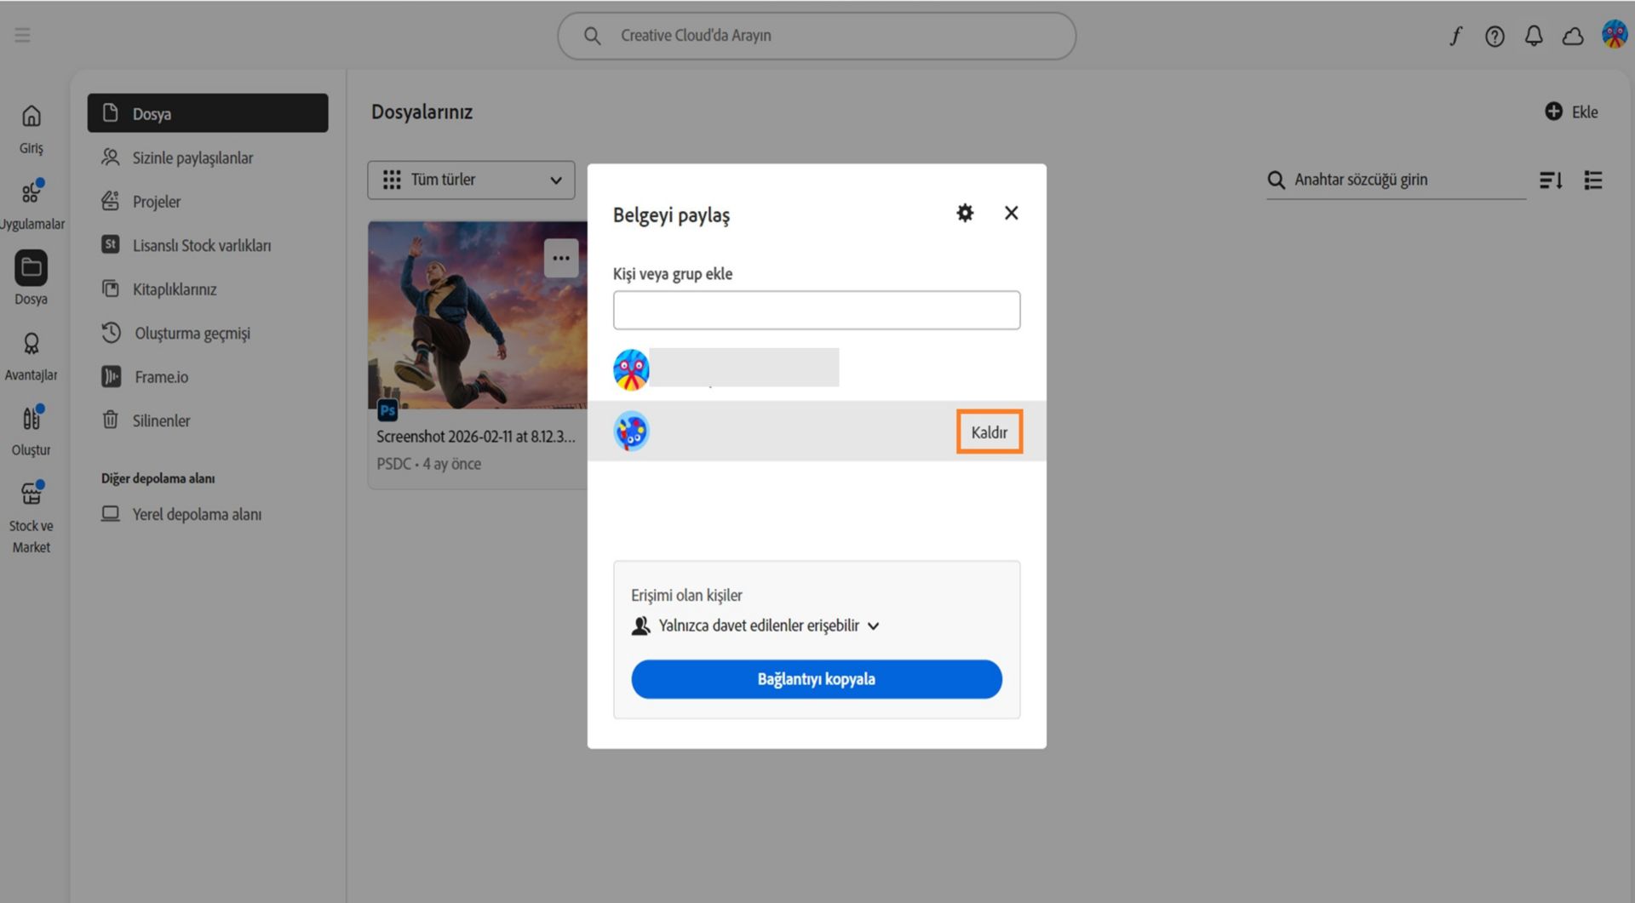Click Kaldır to remove collaborator
Viewport: 1635px width, 903px height.
(x=989, y=432)
